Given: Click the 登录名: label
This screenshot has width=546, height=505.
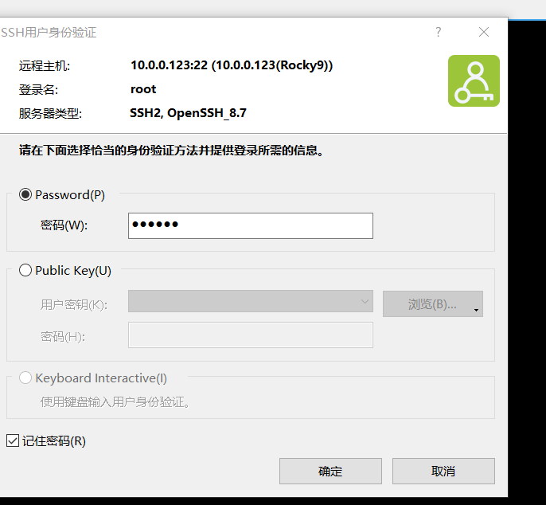Looking at the screenshot, I should (x=38, y=89).
